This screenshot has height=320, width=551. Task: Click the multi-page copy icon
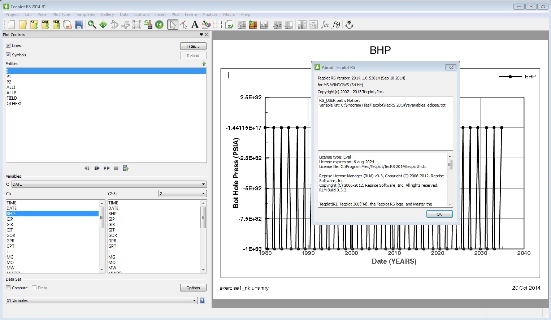point(68,25)
